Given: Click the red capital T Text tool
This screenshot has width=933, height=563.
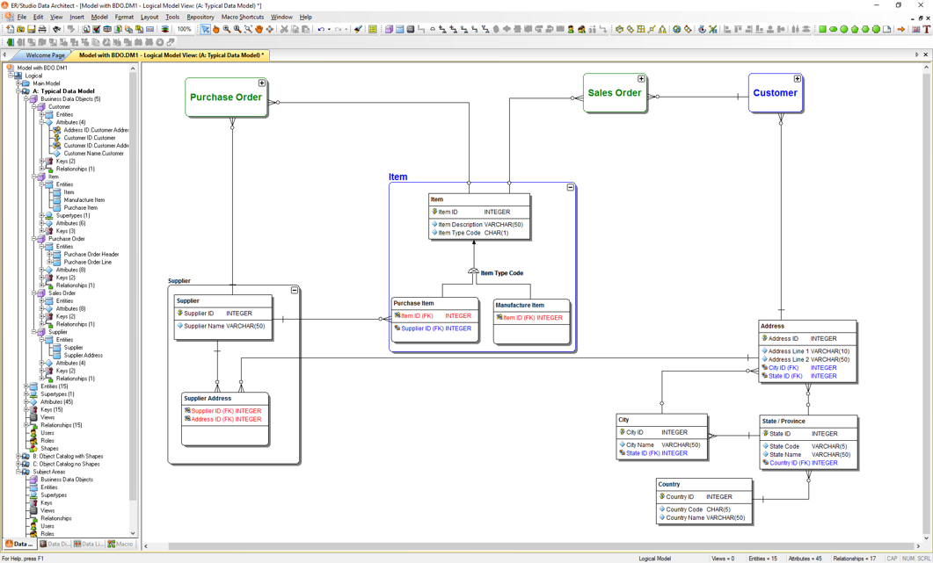Looking at the screenshot, I should click(x=927, y=29).
